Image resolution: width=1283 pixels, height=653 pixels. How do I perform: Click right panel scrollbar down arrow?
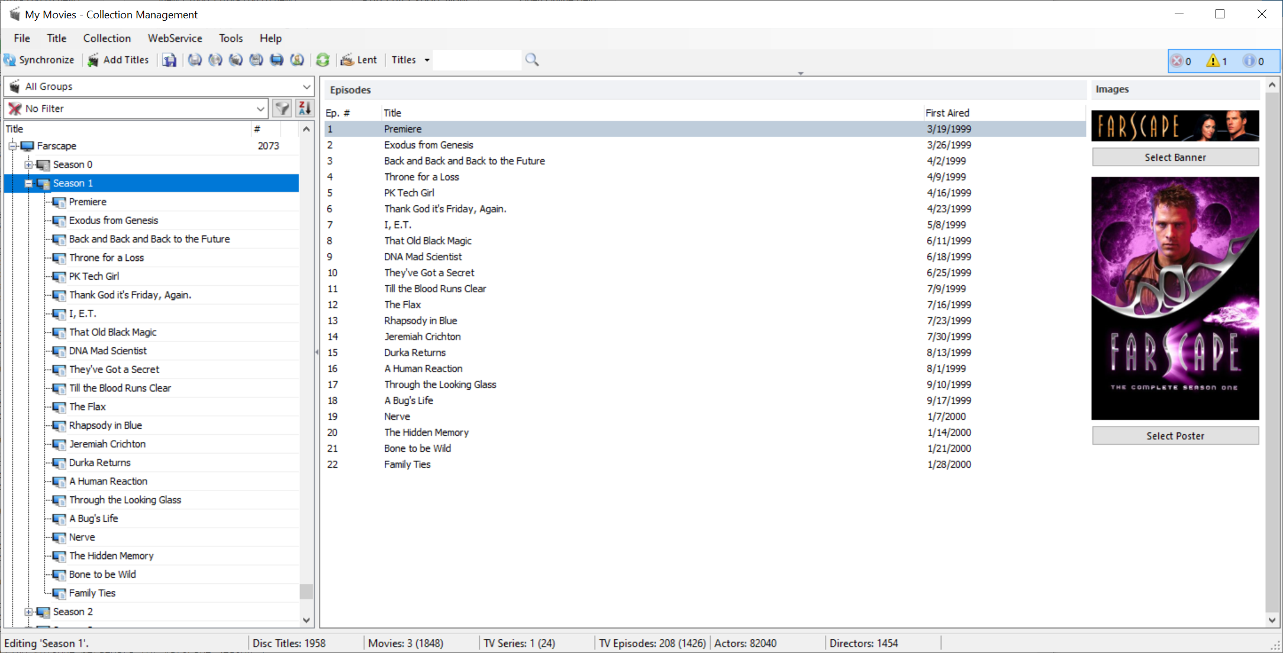[1272, 620]
